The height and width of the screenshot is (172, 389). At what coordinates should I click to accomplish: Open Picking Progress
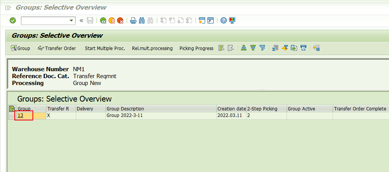[x=197, y=48]
